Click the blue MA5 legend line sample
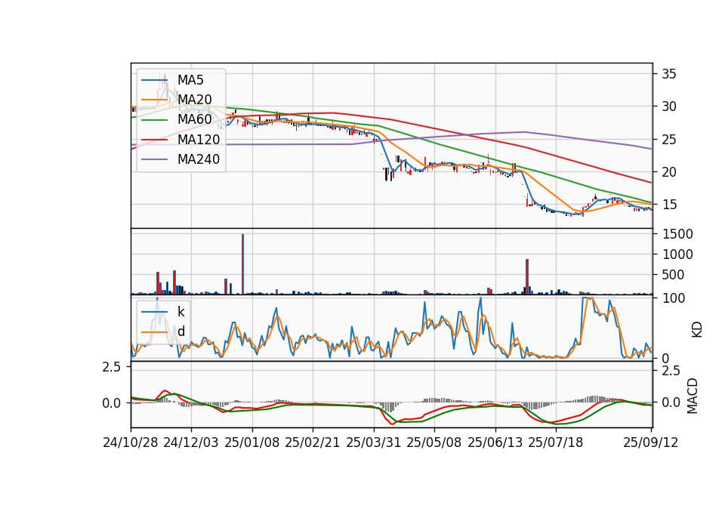725x521 pixels. [154, 80]
